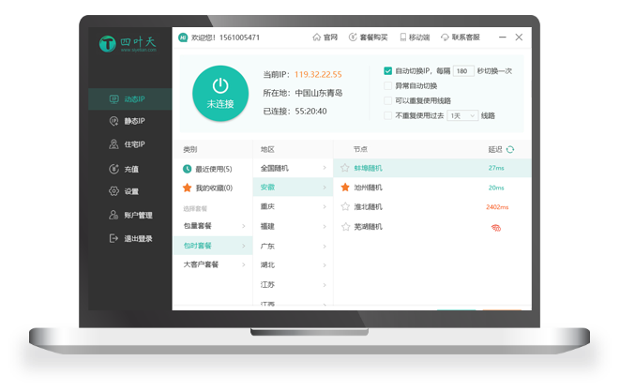This screenshot has height=391, width=620.
Task: Refresh node latency with the refresh icon
Action: 510,149
